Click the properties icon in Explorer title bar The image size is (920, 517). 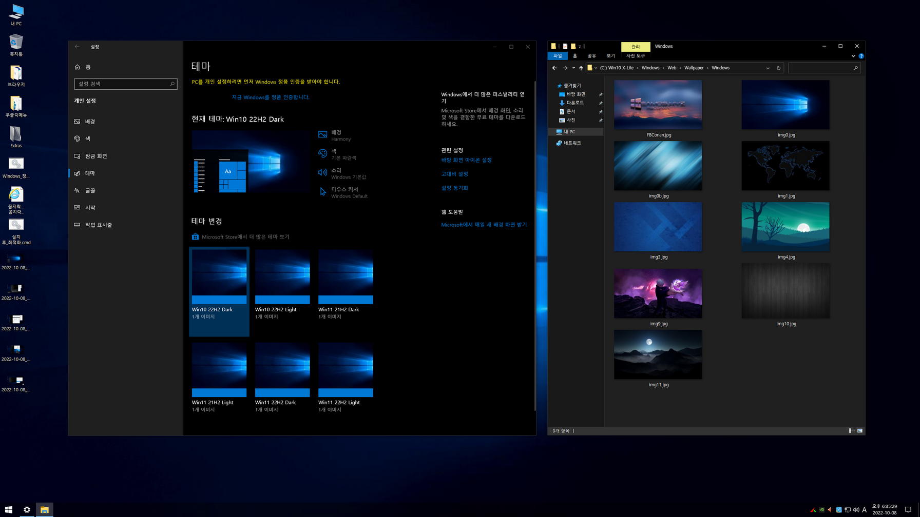565,47
